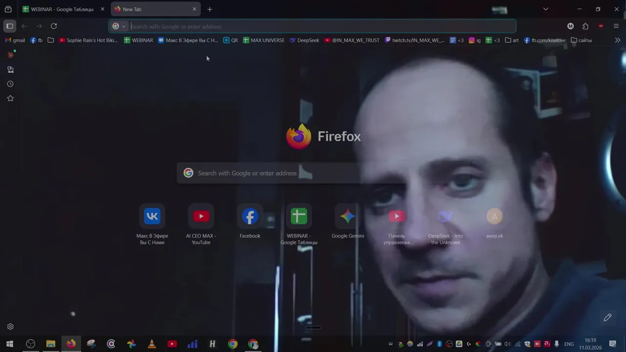Open the @IN_MAX_WE_TRUST YouTube bookmark
Image resolution: width=626 pixels, height=352 pixels.
tap(352, 41)
